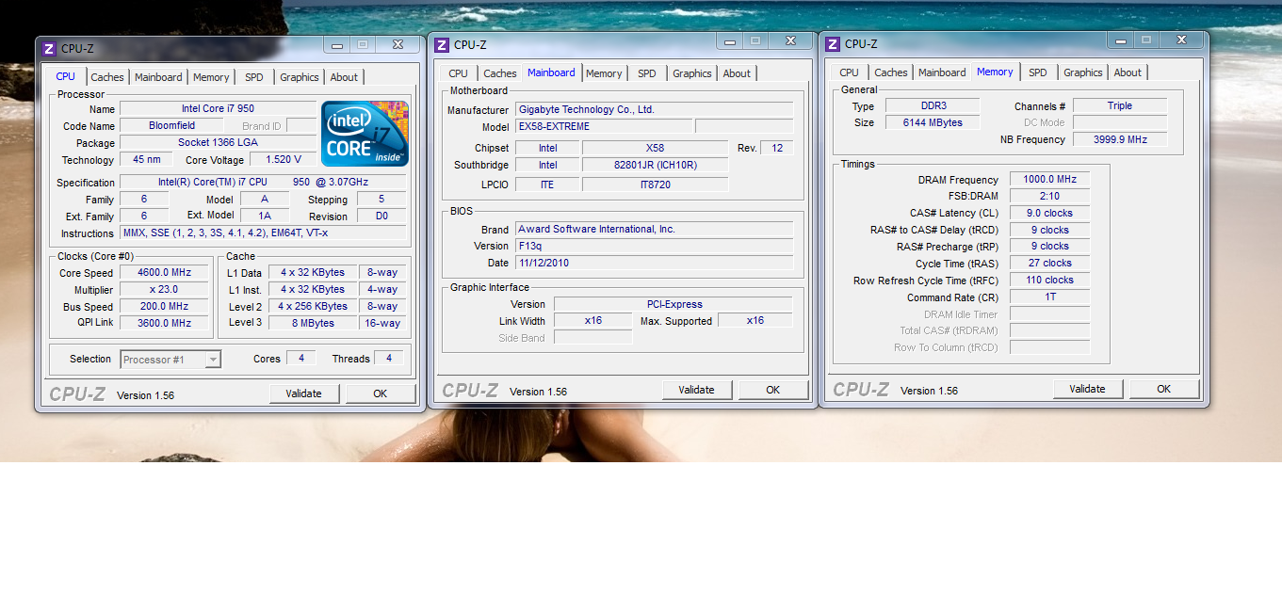This screenshot has width=1282, height=610.
Task: Open About tab in right CPU-Z window
Action: [x=1128, y=72]
